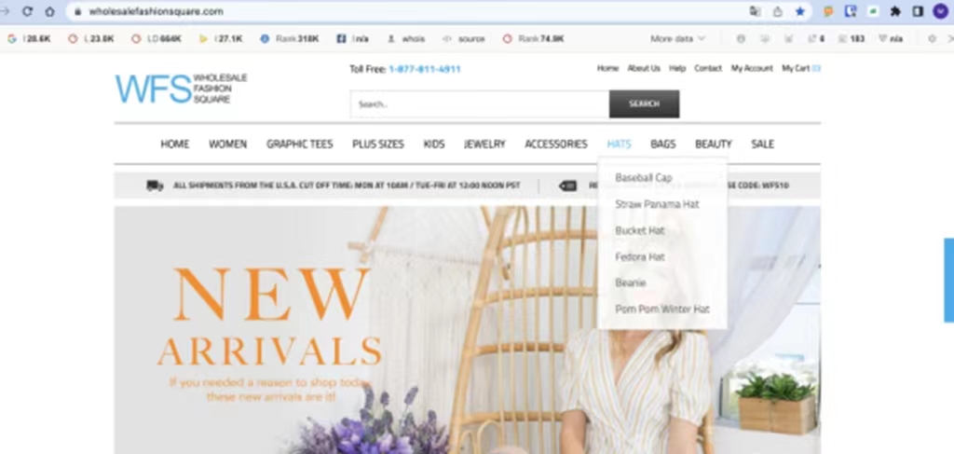Open the HATS dropdown menu
This screenshot has height=454, width=954.
pos(619,144)
